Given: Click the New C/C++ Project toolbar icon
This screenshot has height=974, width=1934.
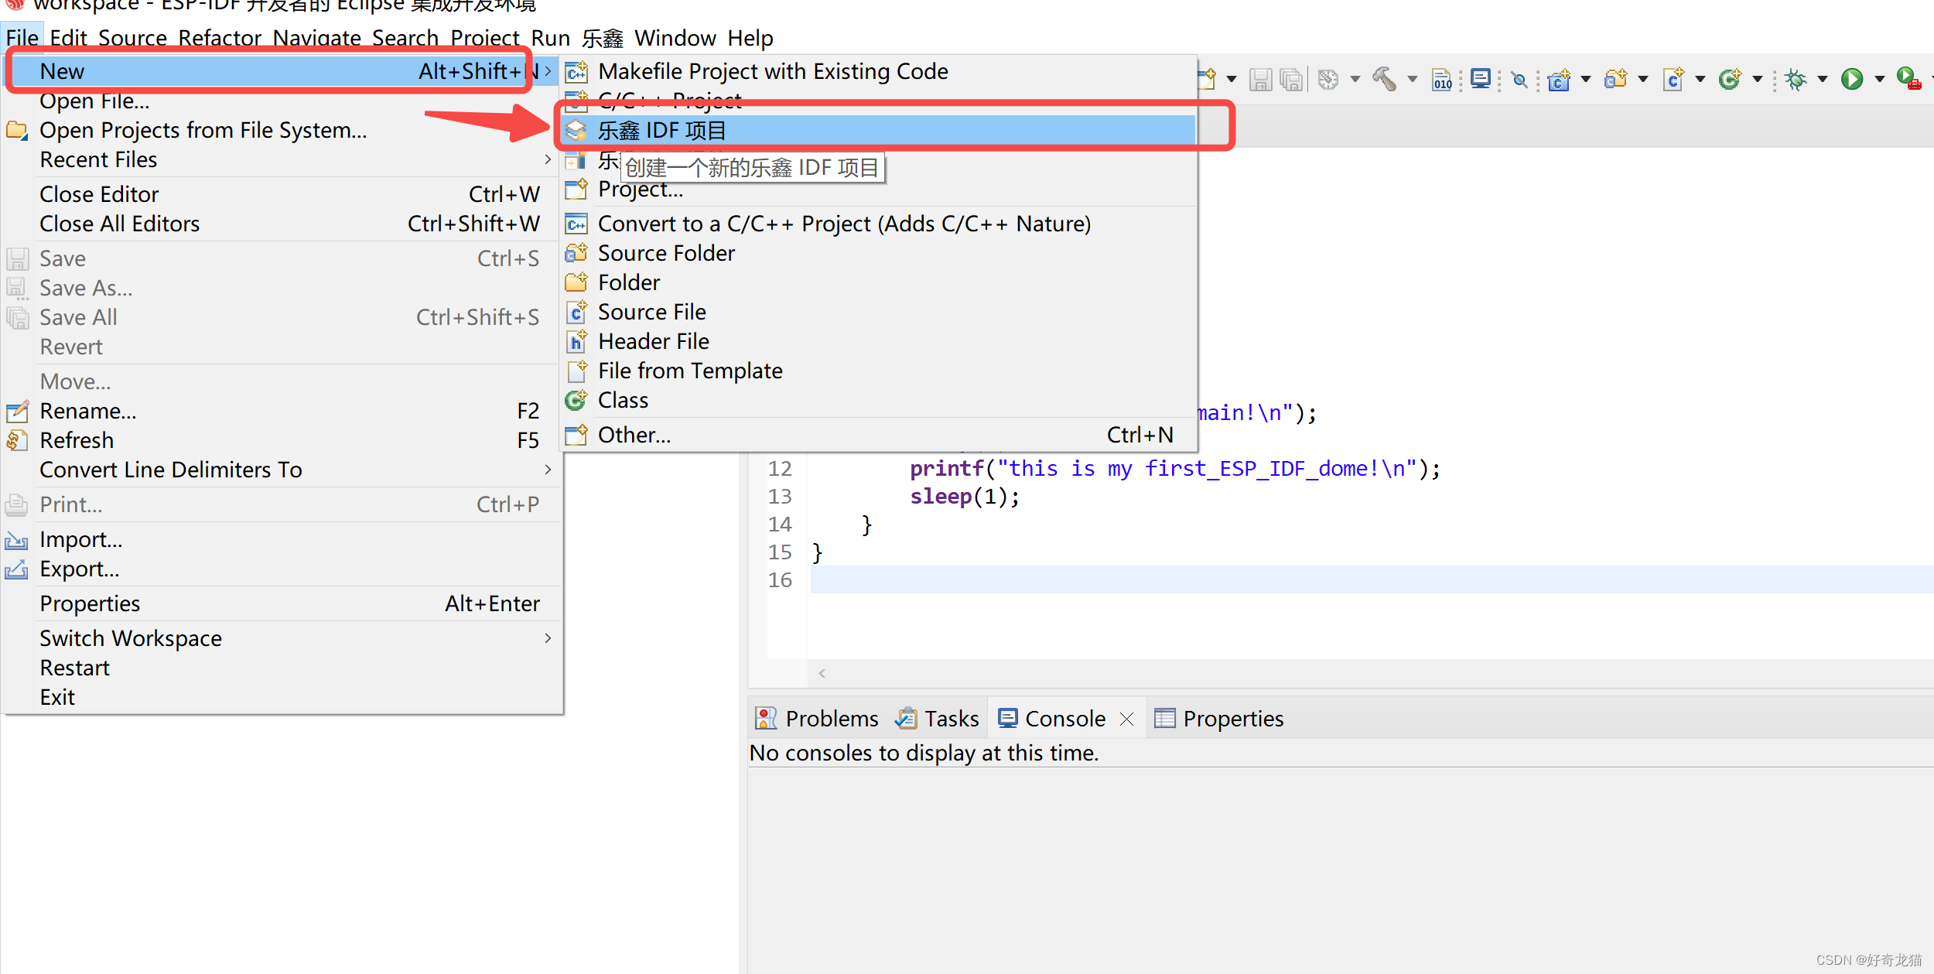Looking at the screenshot, I should [1559, 80].
